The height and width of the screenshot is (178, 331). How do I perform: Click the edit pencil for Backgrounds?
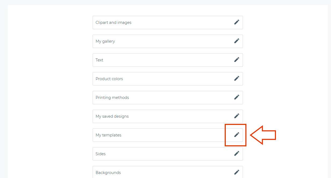point(237,172)
